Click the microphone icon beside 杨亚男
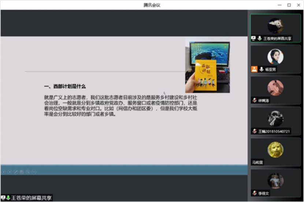304x202 pixels. [x=261, y=69]
